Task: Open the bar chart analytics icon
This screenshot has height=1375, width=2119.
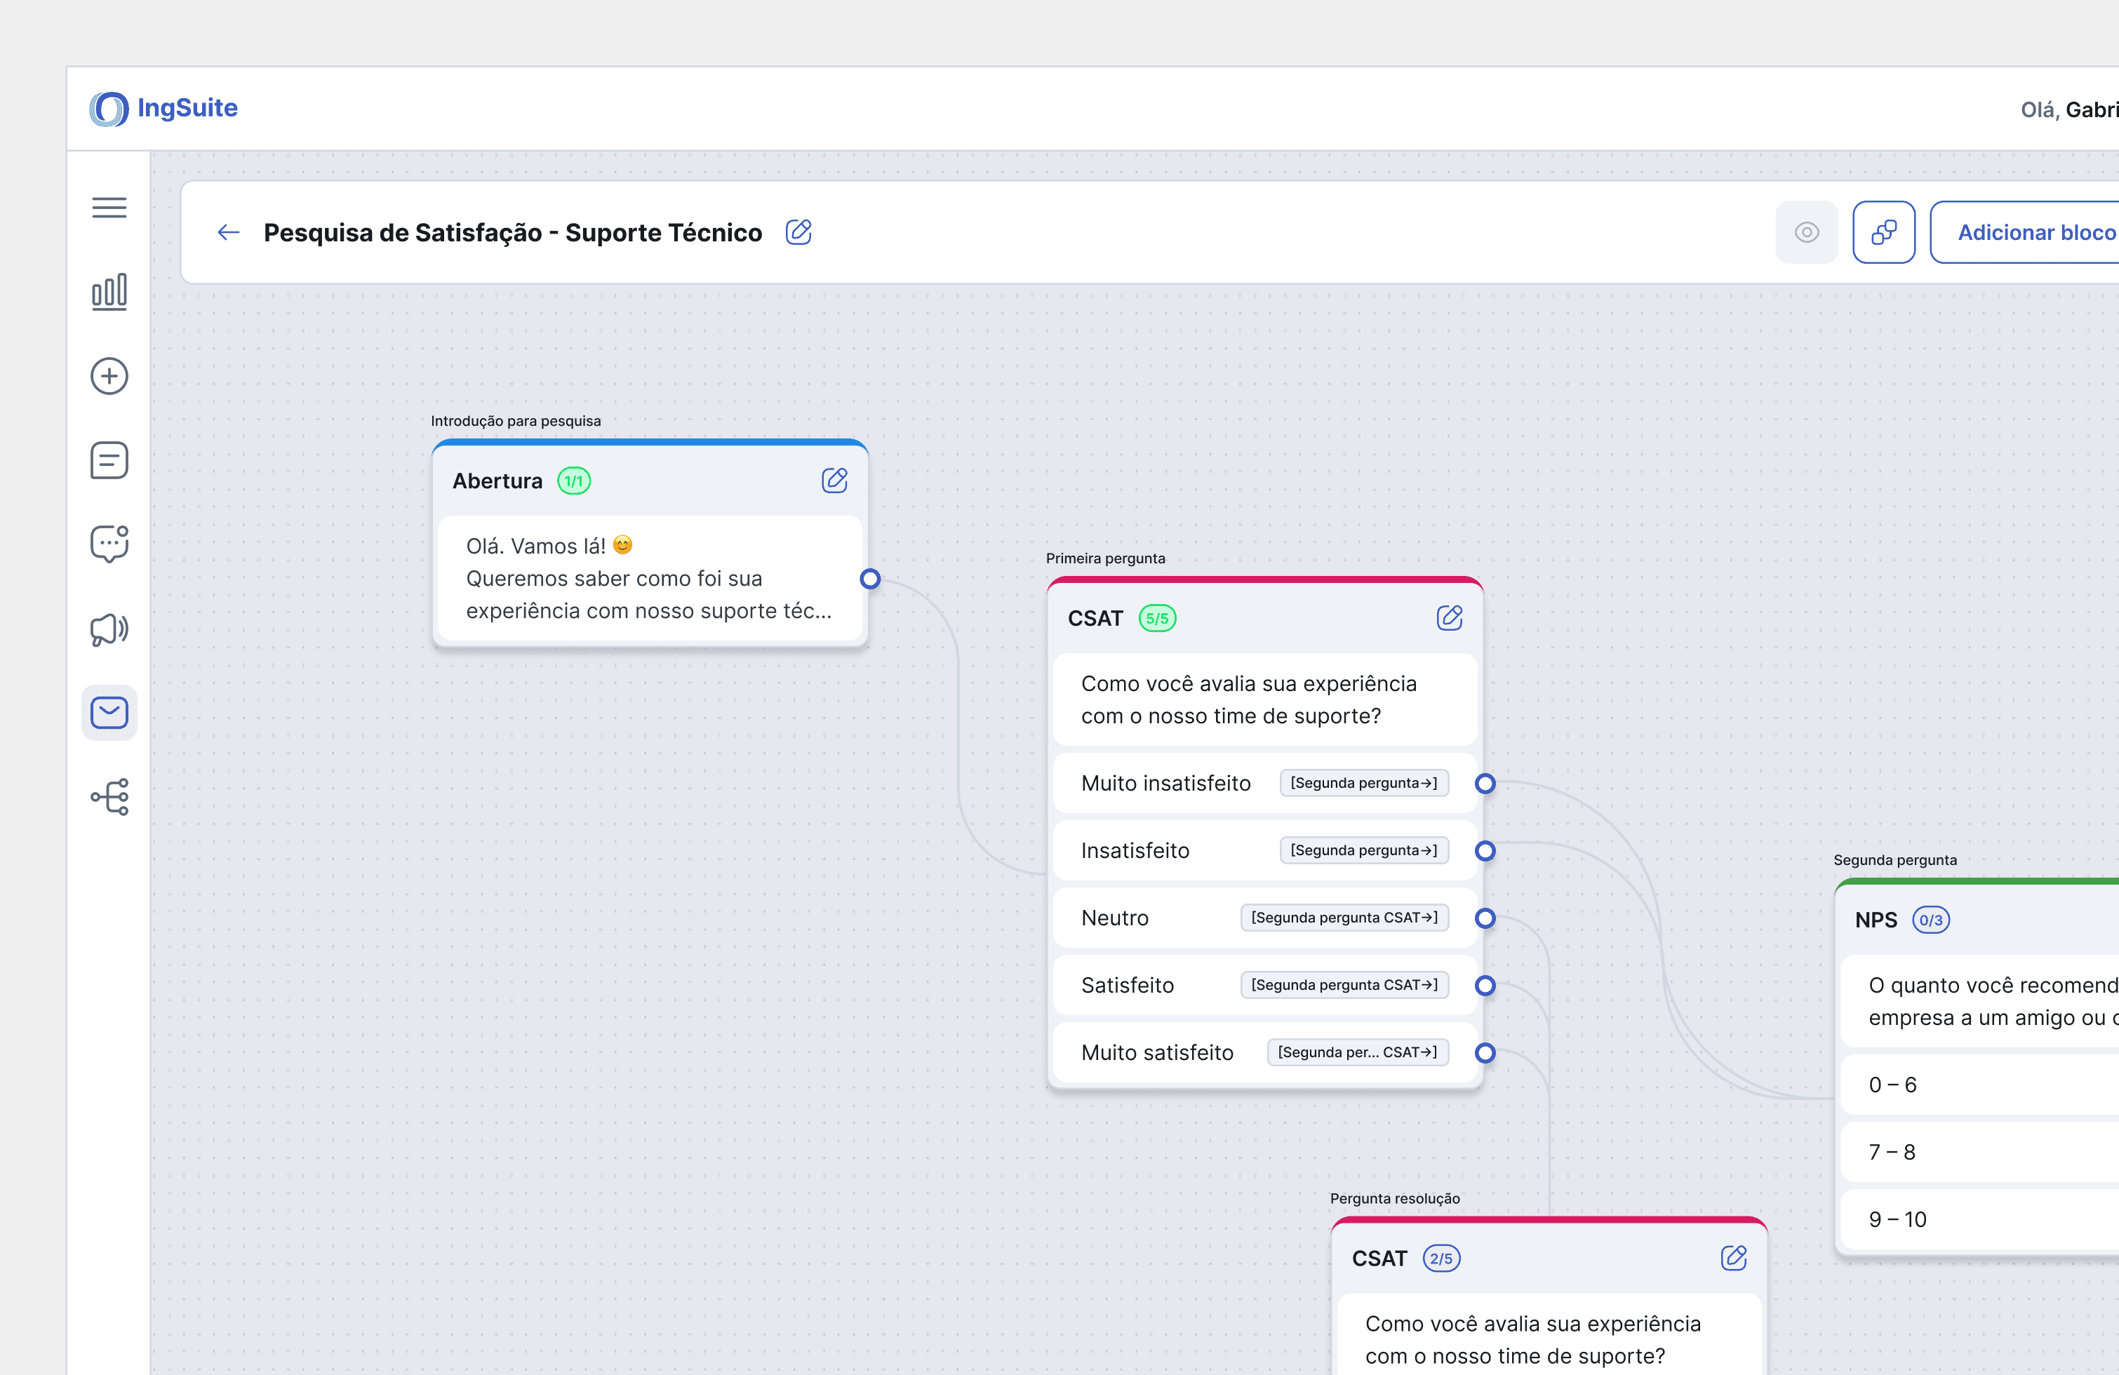Action: [109, 291]
